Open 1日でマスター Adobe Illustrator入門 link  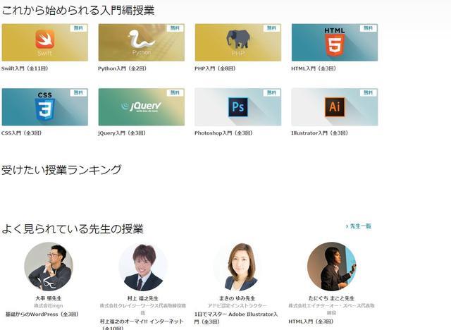coord(236,318)
